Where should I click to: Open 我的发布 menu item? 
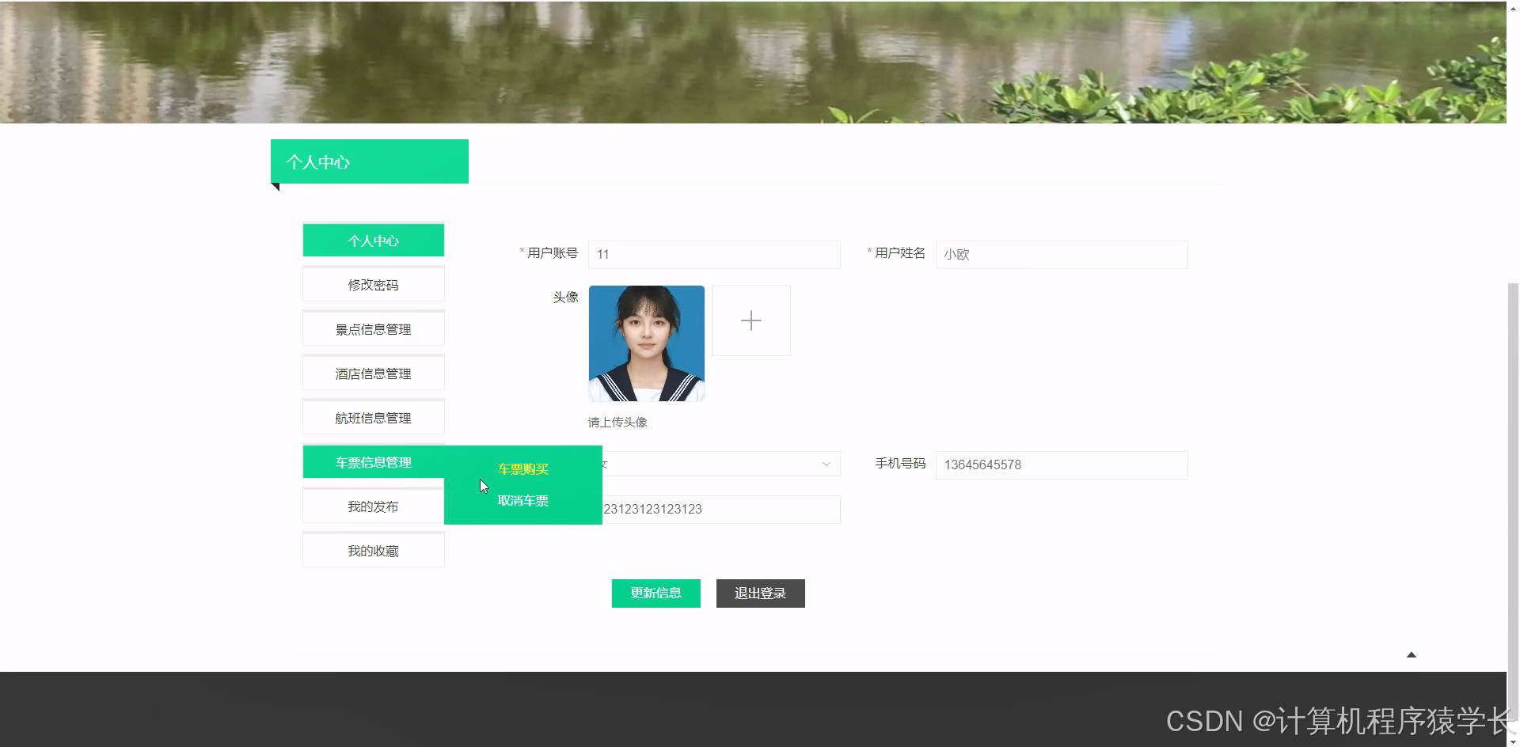[x=373, y=506]
